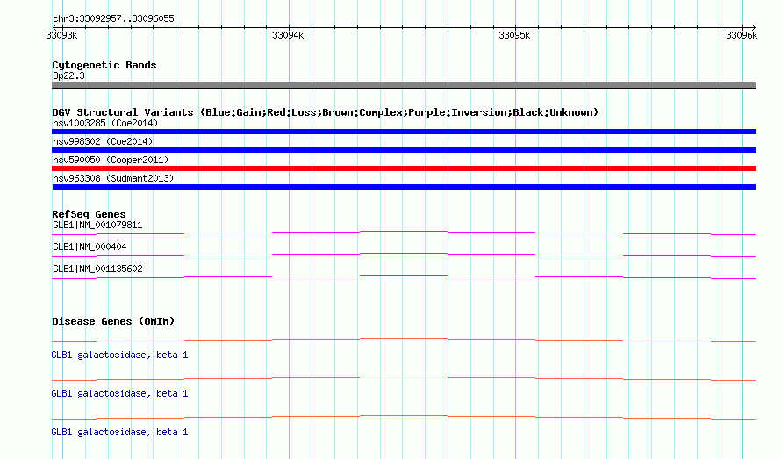Click the gray 3p22.3 cytogenetic band bar

coord(404,85)
